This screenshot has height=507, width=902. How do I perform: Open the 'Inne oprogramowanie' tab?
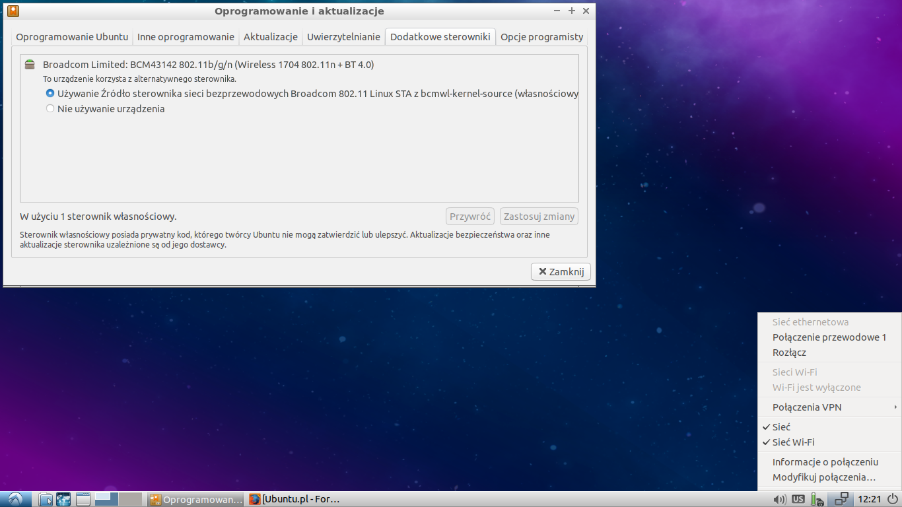coord(186,37)
